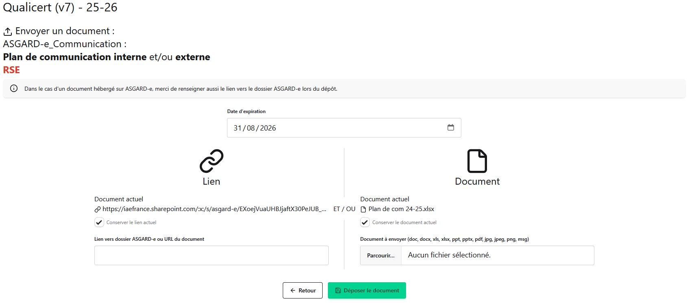Click the left arrow icon in 'Retour'
Screen dimensions: 690x303
coord(293,290)
